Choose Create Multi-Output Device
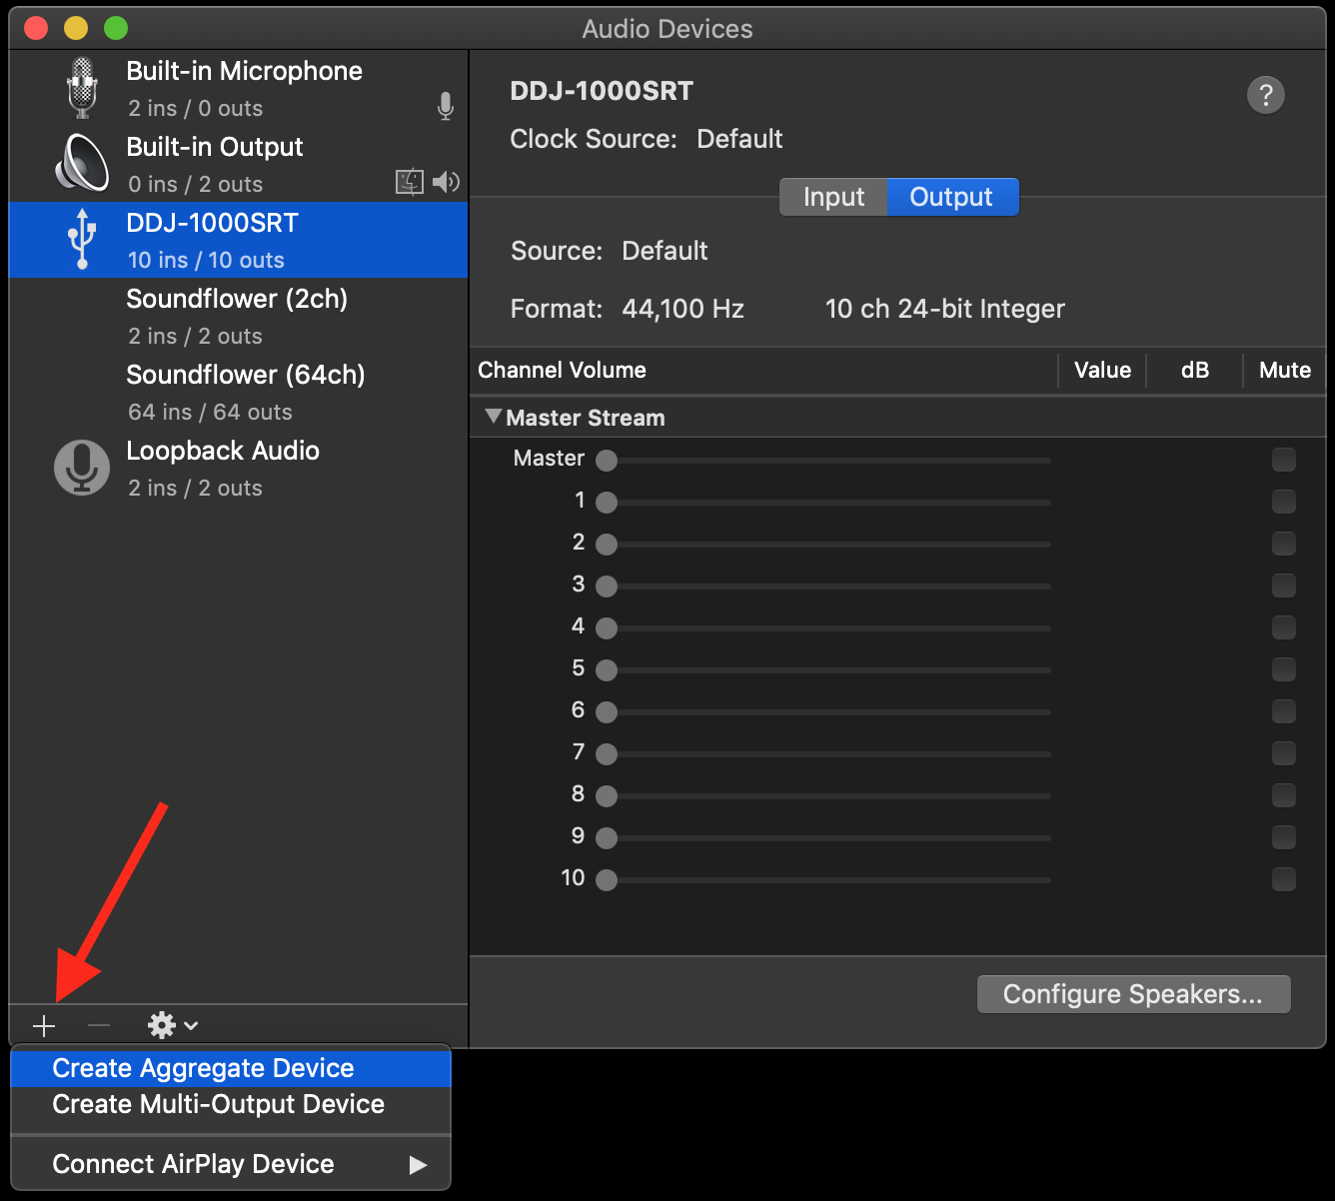Screen dimensions: 1335x1201 click(x=231, y=1104)
